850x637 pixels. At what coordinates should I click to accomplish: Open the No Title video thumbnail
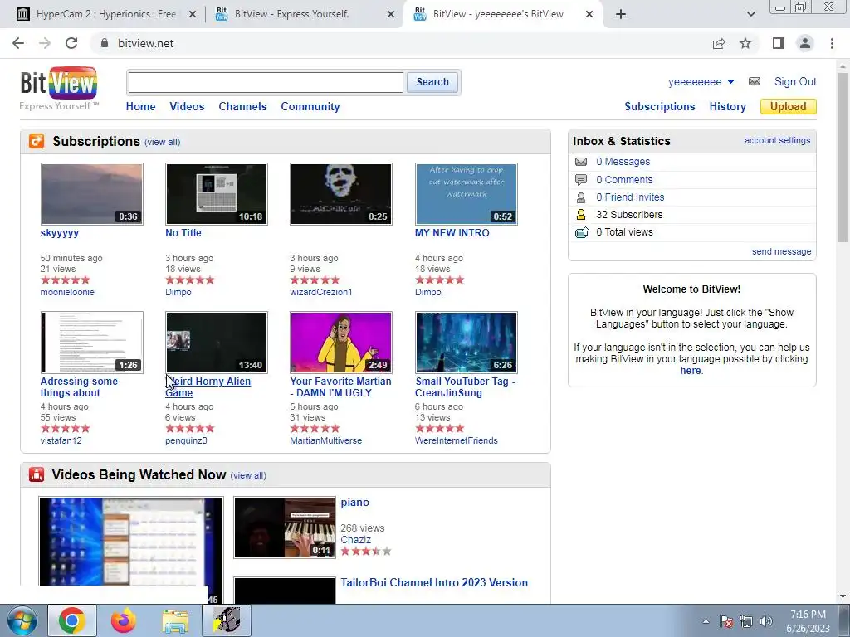pyautogui.click(x=217, y=194)
